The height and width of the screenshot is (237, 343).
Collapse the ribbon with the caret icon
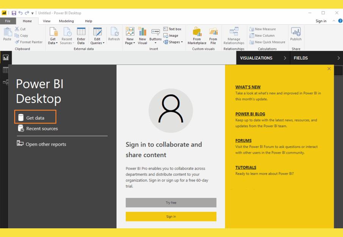point(334,21)
